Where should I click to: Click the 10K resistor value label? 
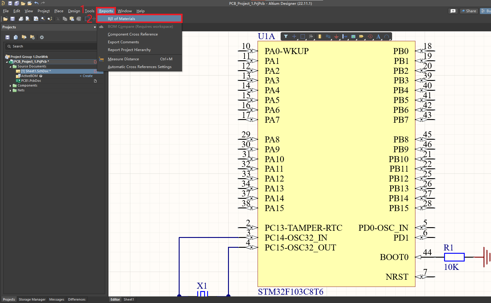click(x=451, y=267)
